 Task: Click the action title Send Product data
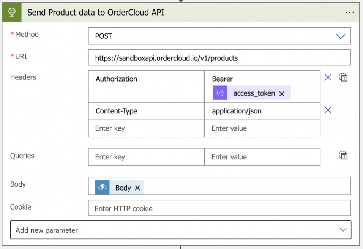tap(96, 13)
